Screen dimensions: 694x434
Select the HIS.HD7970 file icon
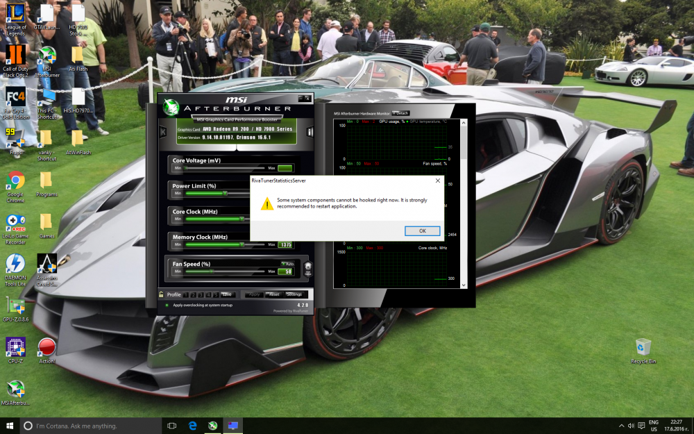click(78, 100)
